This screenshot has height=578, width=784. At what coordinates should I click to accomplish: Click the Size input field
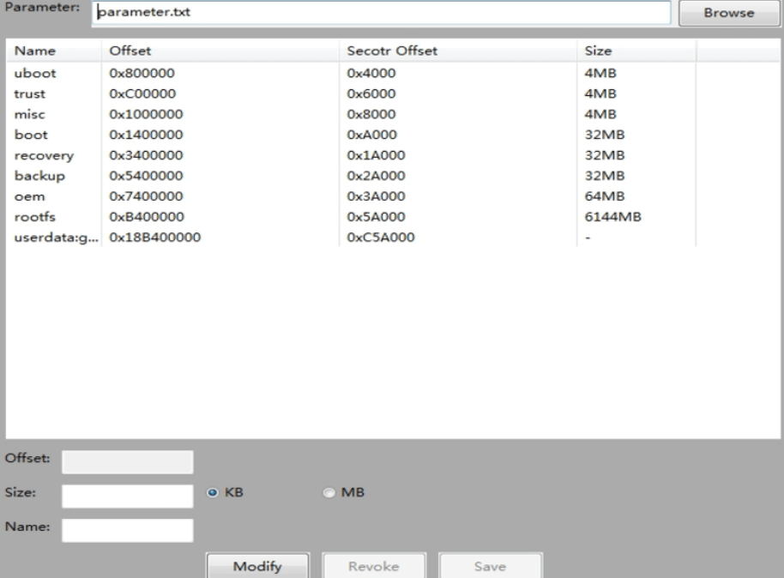[128, 496]
